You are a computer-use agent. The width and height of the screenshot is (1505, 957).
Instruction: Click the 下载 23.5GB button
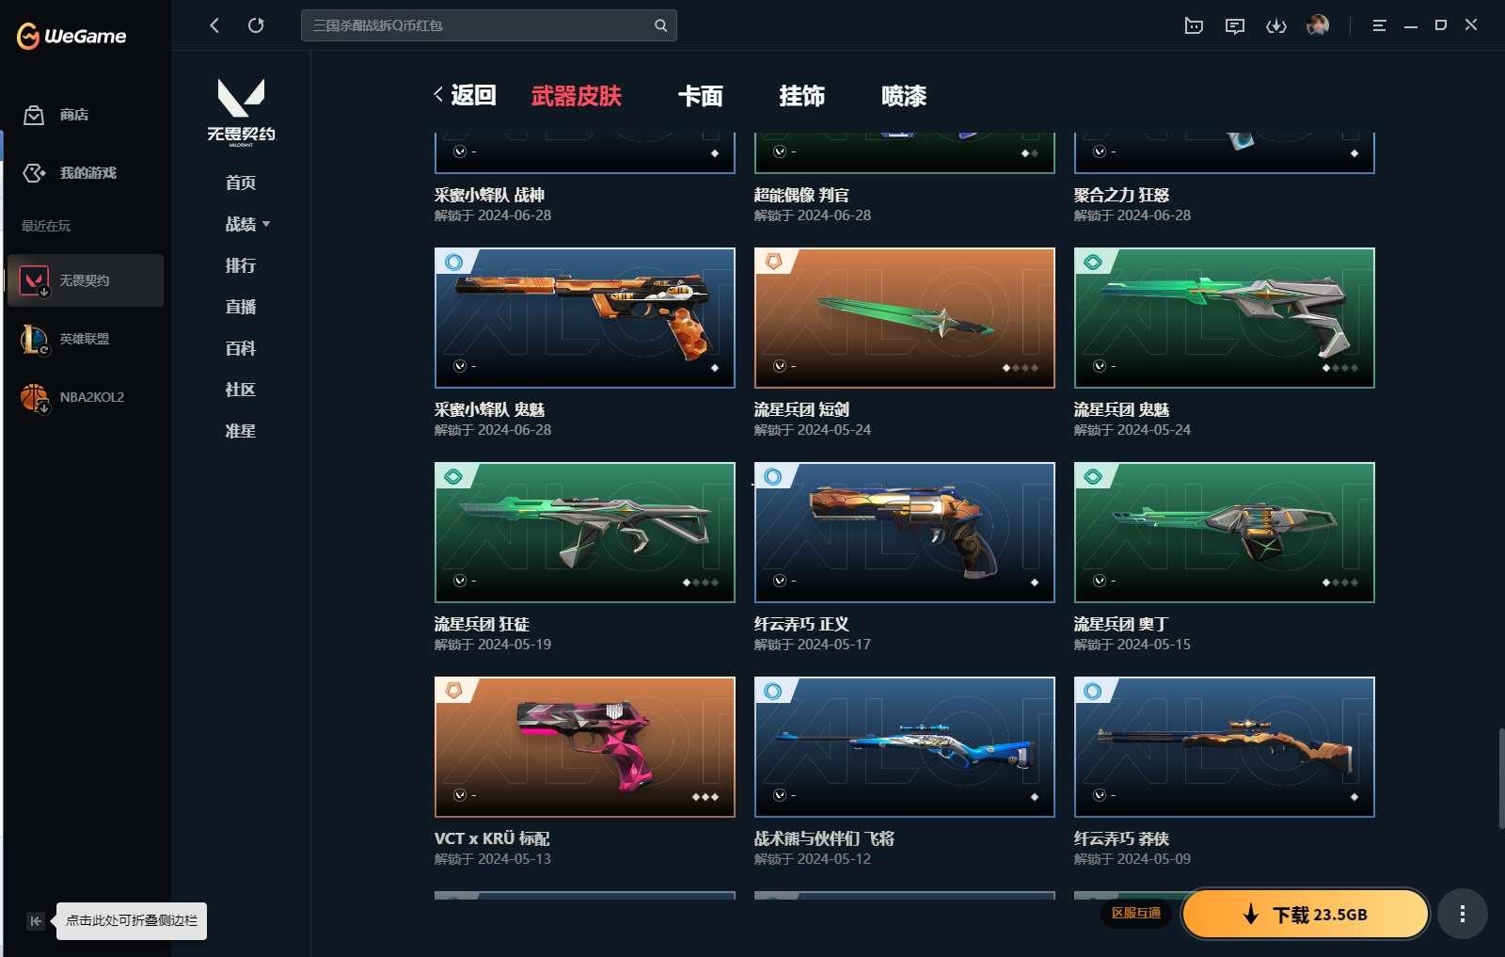[1306, 914]
